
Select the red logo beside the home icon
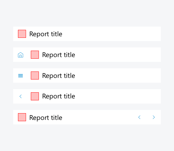(x=35, y=55)
